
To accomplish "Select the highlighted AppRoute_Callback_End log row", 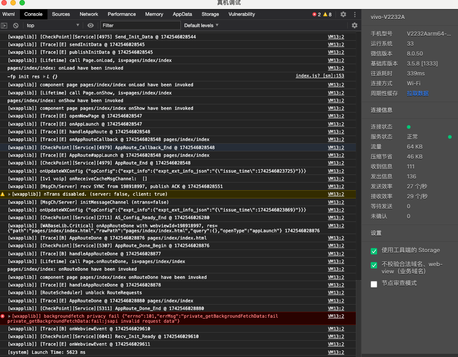I will (x=178, y=148).
